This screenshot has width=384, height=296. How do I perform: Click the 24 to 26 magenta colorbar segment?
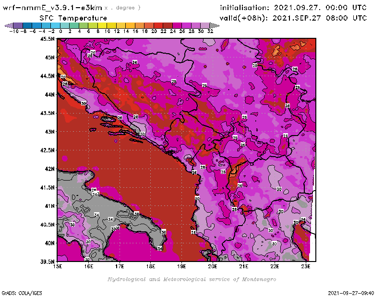177,25
